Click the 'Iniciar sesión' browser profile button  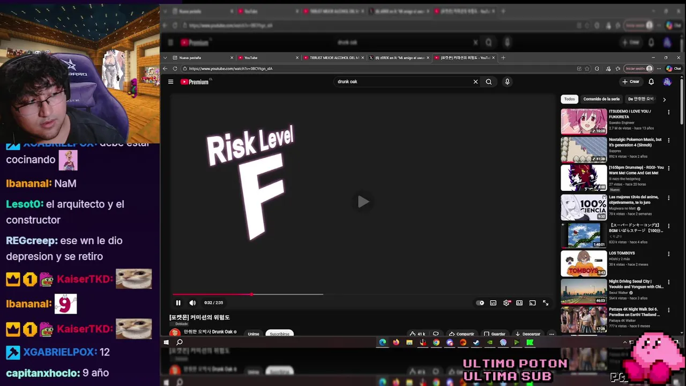(x=639, y=69)
